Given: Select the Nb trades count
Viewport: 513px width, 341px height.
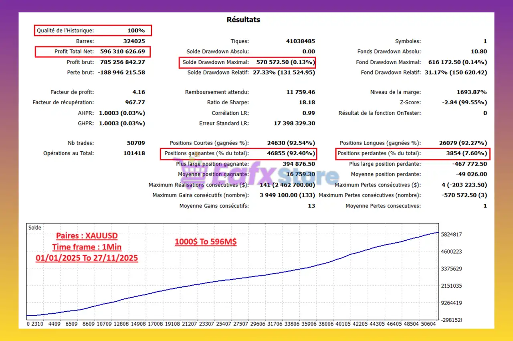Looking at the screenshot, I should [x=136, y=142].
